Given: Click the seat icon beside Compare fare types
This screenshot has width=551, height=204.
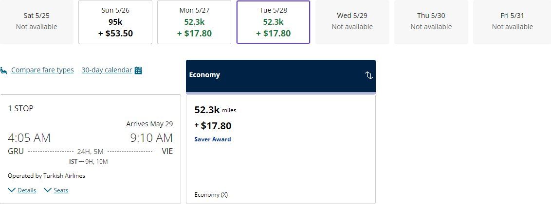Looking at the screenshot, I should click(4, 70).
